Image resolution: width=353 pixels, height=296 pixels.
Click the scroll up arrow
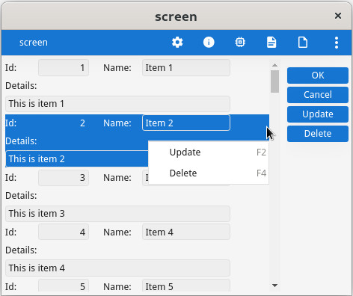pyautogui.click(x=274, y=65)
